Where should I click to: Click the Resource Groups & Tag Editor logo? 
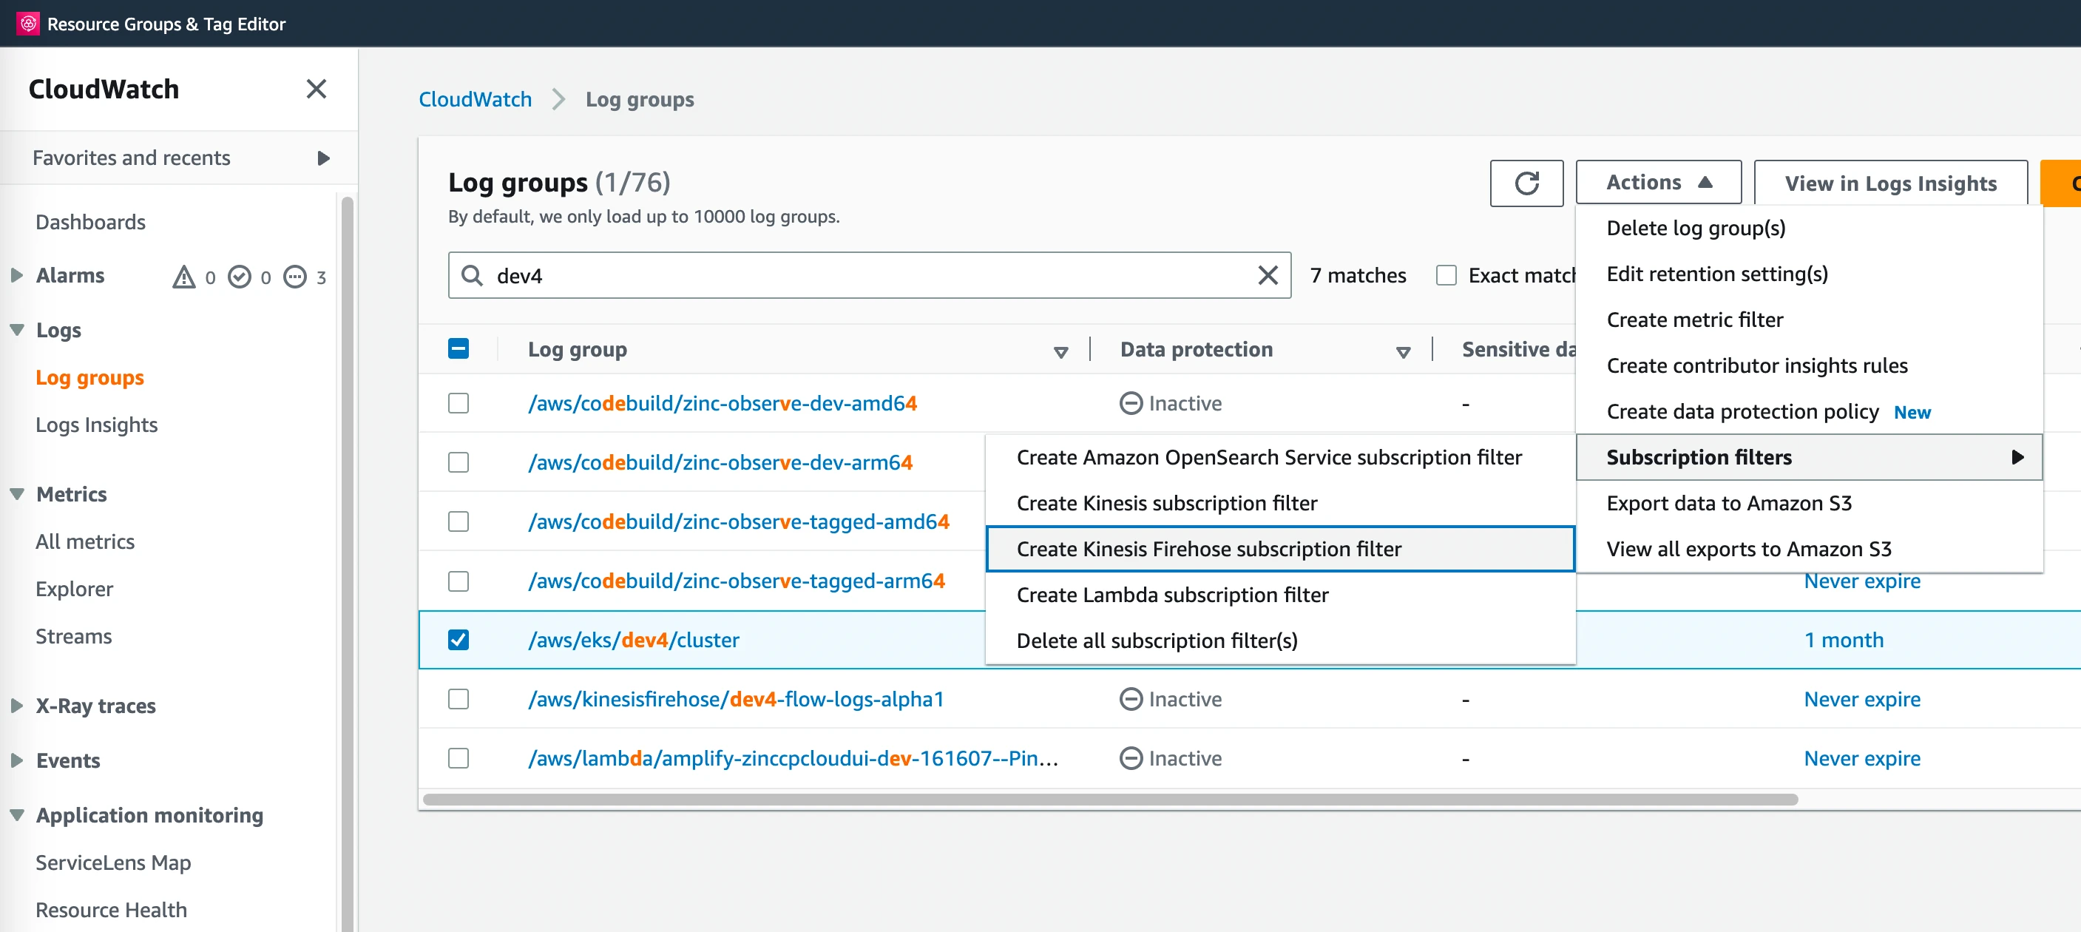click(x=30, y=24)
